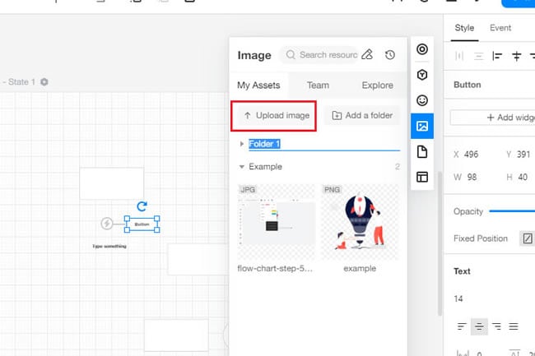Image resolution: width=535 pixels, height=356 pixels.
Task: Align left edges icon in Style panel
Action: pos(497,56)
